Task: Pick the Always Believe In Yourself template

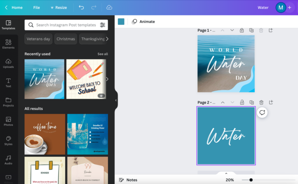Action: pos(88,170)
